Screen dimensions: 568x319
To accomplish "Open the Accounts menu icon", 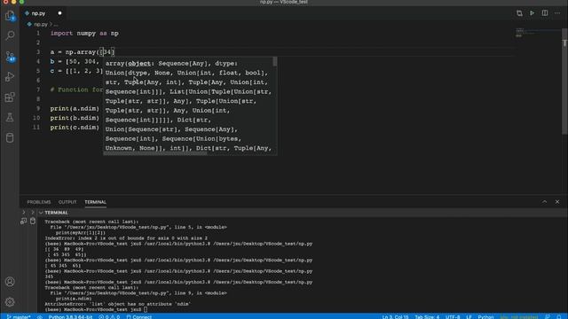I will 10,282.
